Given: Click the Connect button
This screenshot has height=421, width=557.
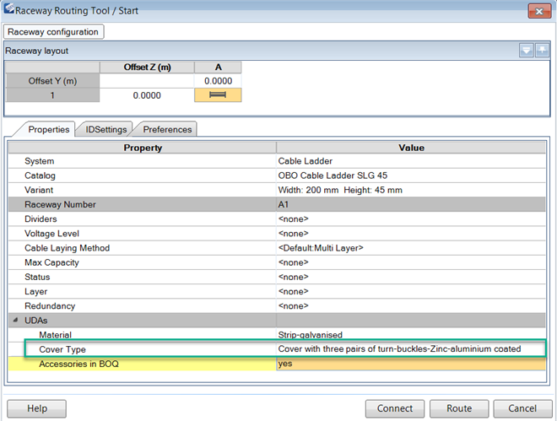Looking at the screenshot, I should [x=395, y=408].
